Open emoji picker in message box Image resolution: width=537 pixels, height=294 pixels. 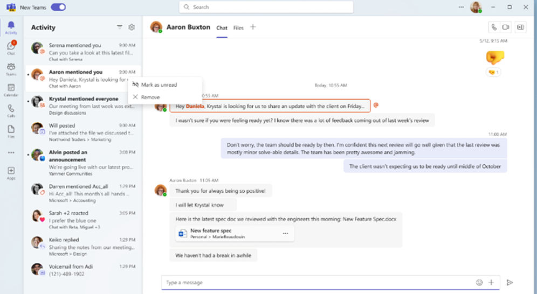pyautogui.click(x=479, y=282)
